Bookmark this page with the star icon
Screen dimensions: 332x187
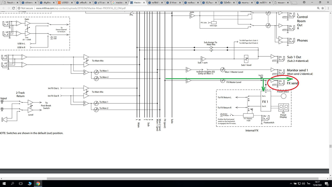(x=323, y=8)
